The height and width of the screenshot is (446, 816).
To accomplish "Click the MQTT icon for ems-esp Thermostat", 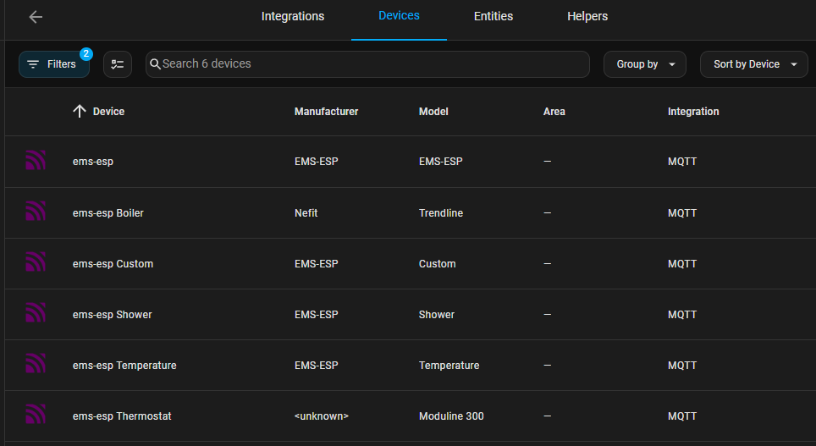I will pos(35,415).
